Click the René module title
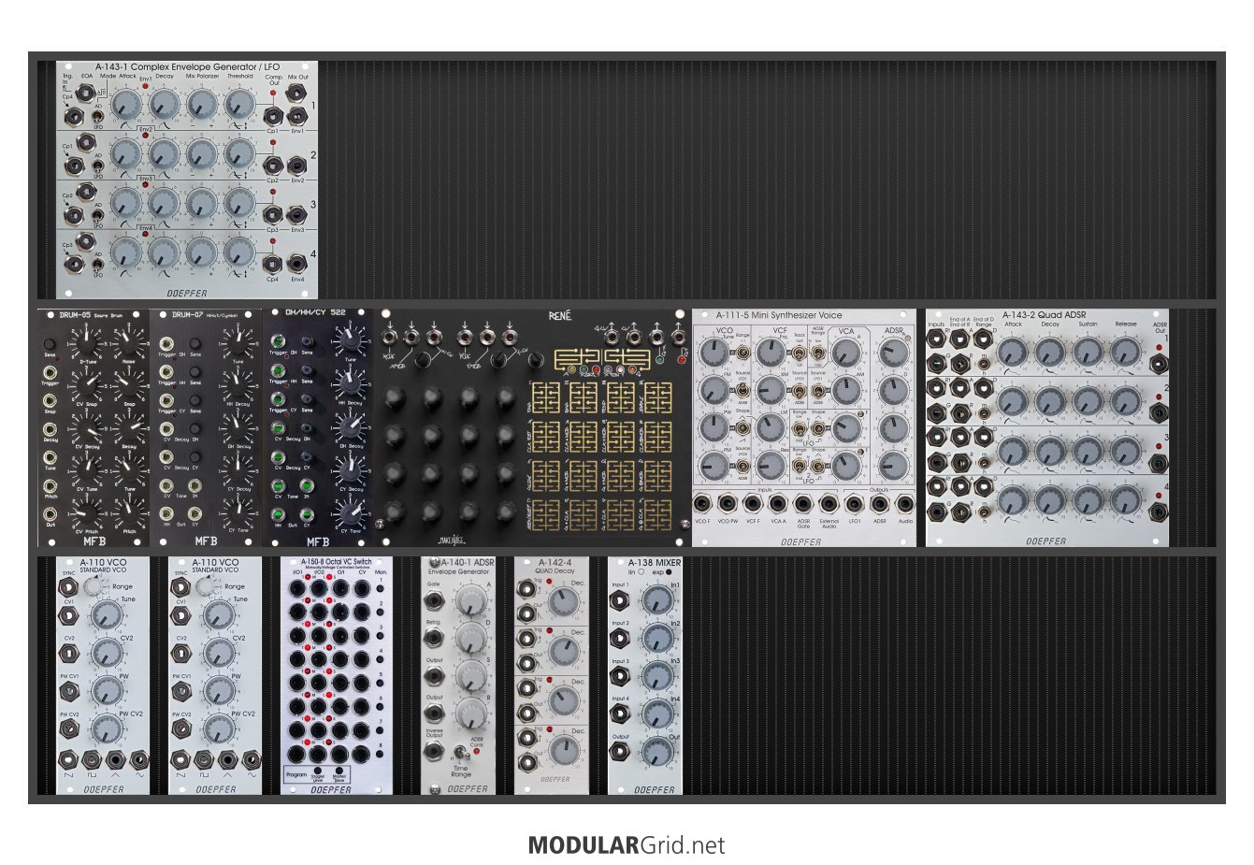The height and width of the screenshot is (865, 1254). point(561,317)
